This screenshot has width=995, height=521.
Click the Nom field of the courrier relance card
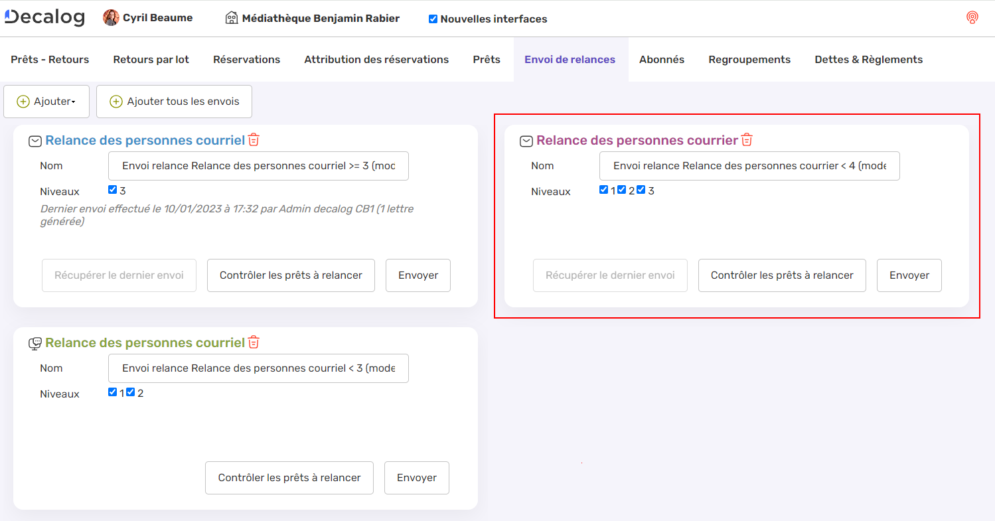pos(749,165)
